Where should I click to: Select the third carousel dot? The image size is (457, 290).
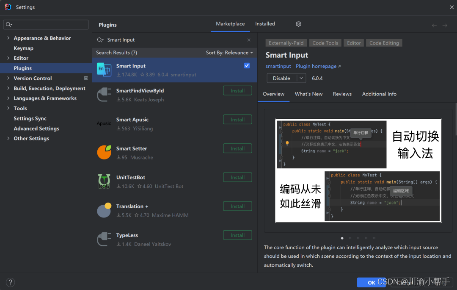(358, 238)
